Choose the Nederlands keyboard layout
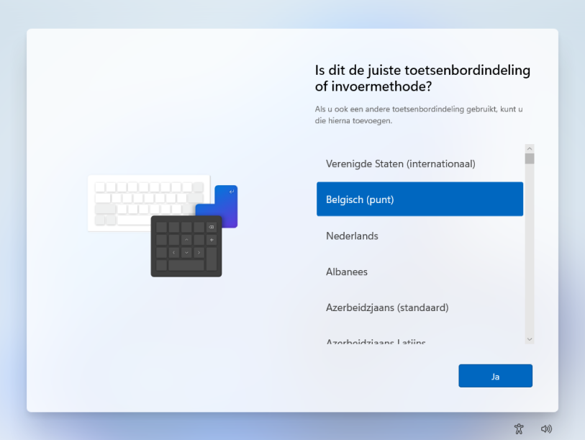This screenshot has height=440, width=585. pos(420,235)
